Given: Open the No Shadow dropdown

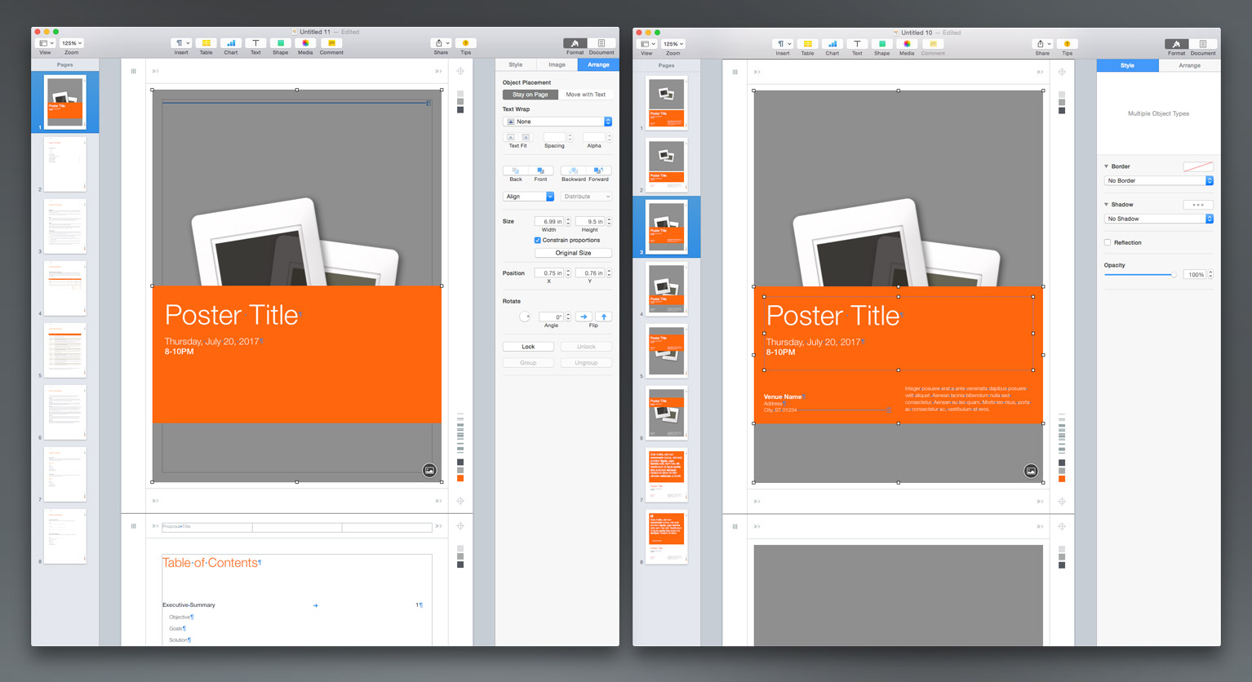Looking at the screenshot, I should point(1159,219).
